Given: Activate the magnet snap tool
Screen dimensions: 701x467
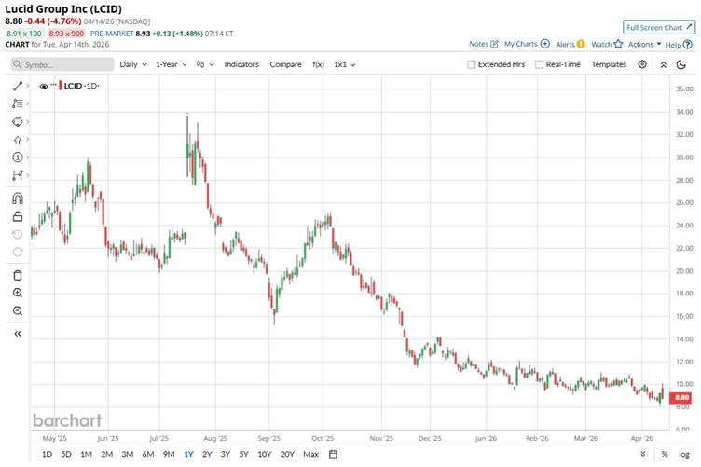Looking at the screenshot, I should [x=18, y=198].
